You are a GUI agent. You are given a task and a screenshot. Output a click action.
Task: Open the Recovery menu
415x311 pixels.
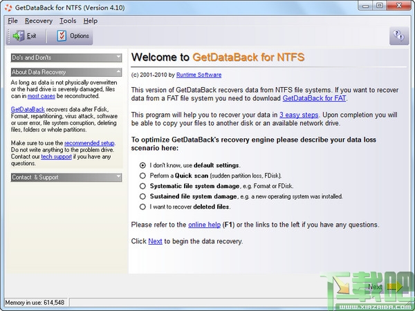coord(39,21)
